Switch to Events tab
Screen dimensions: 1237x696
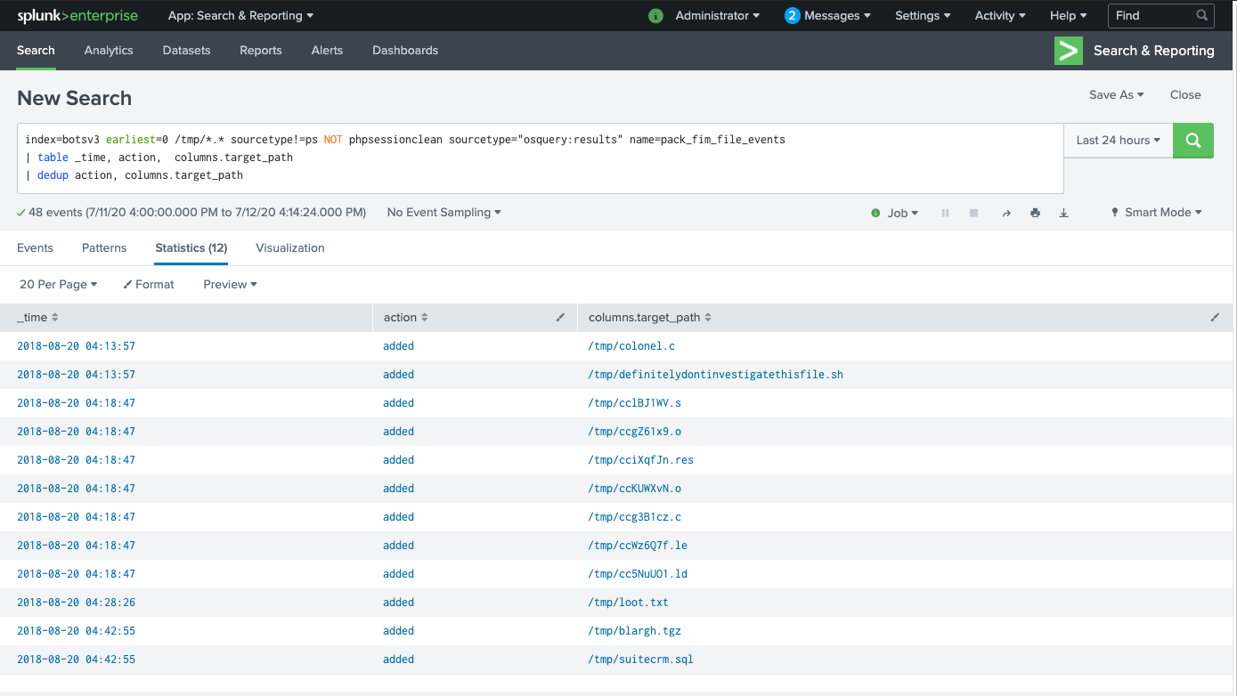tap(35, 248)
